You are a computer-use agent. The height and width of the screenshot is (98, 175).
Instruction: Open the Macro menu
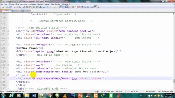(x=47, y=4)
